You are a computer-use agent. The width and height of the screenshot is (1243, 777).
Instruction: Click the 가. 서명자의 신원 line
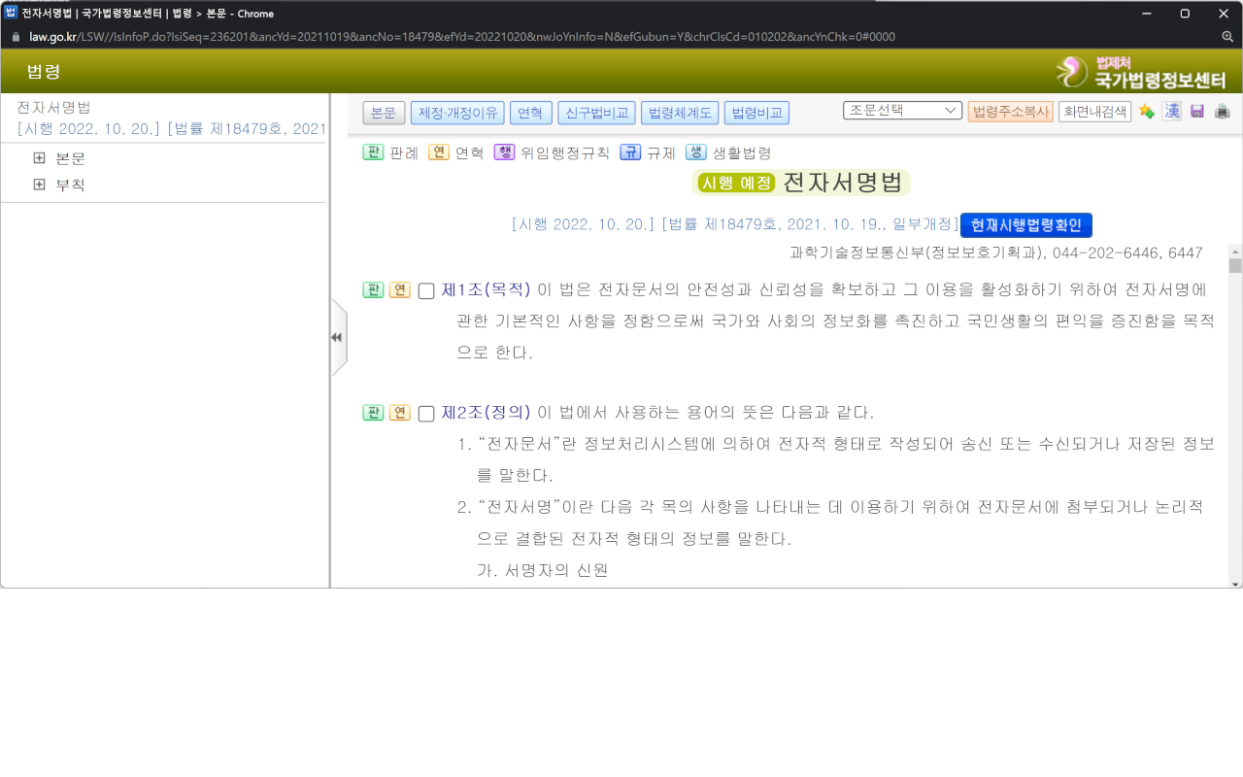coord(542,571)
